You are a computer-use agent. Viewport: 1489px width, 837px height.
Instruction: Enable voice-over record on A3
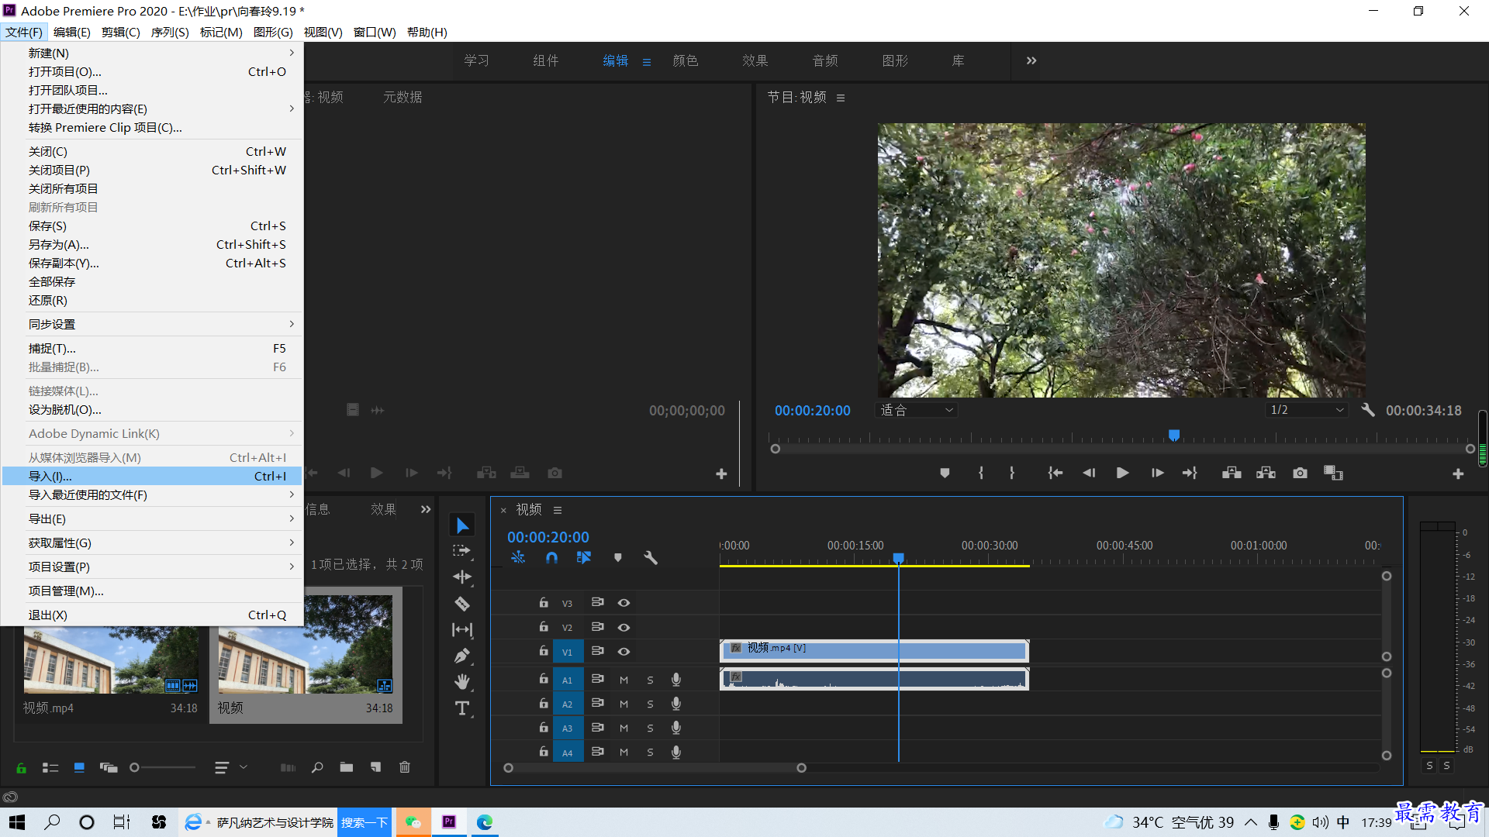[x=676, y=728]
